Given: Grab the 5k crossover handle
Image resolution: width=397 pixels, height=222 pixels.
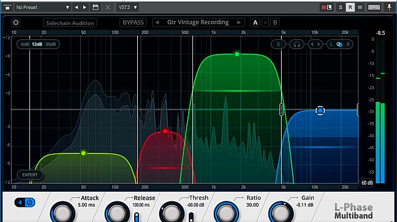Looking at the screenshot, I should pyautogui.click(x=281, y=109).
